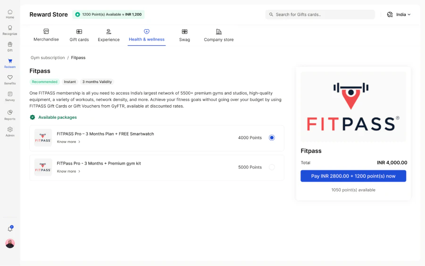Click the Fitpass breadcrumb

pyautogui.click(x=78, y=58)
